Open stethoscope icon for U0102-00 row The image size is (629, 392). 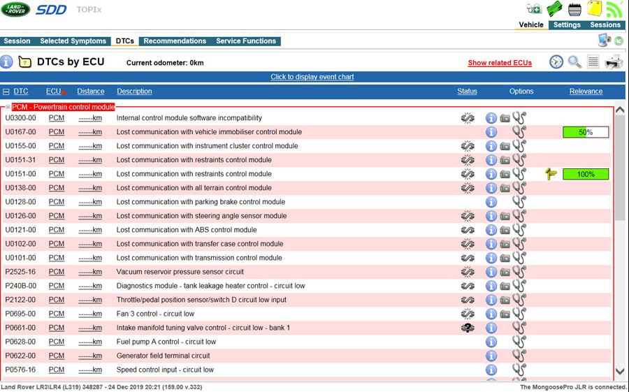tap(519, 244)
